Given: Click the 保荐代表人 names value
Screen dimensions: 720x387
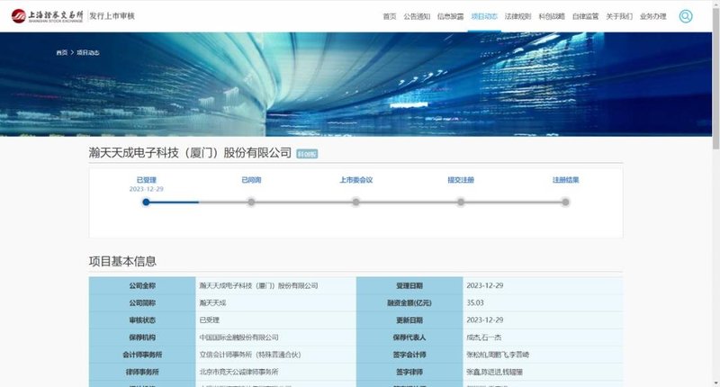Looking at the screenshot, I should pos(484,337).
